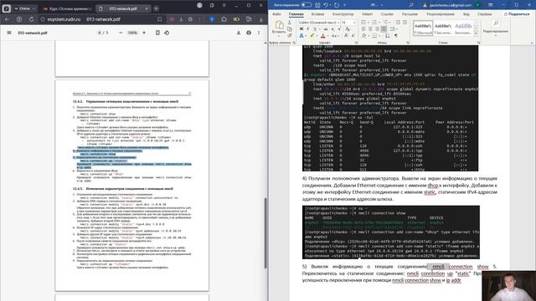Image resolution: width=536 pixels, height=301 pixels.
Task: Reload the browser page
Action: [x=31, y=19]
